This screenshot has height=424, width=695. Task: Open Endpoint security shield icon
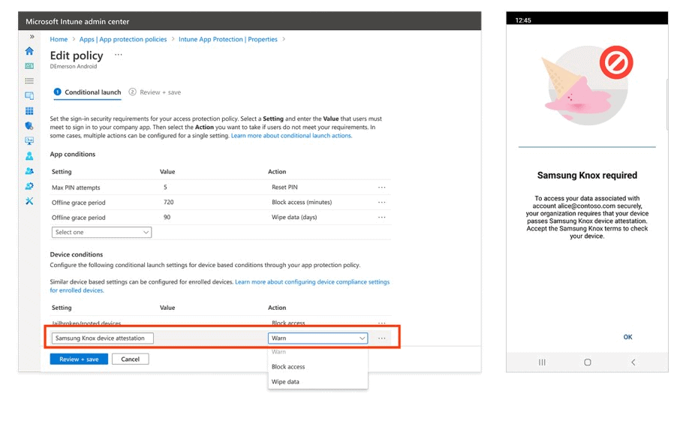[29, 126]
